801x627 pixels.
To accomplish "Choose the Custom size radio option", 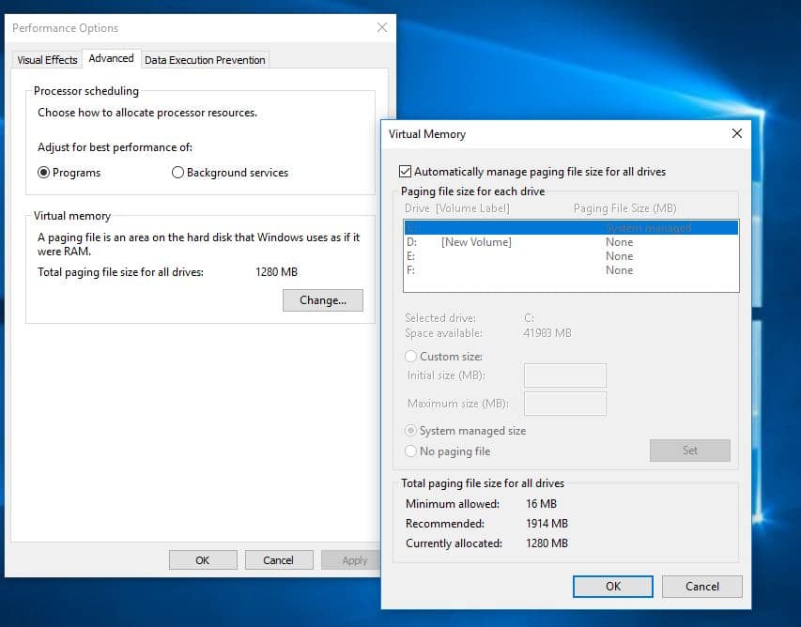I will click(x=410, y=357).
